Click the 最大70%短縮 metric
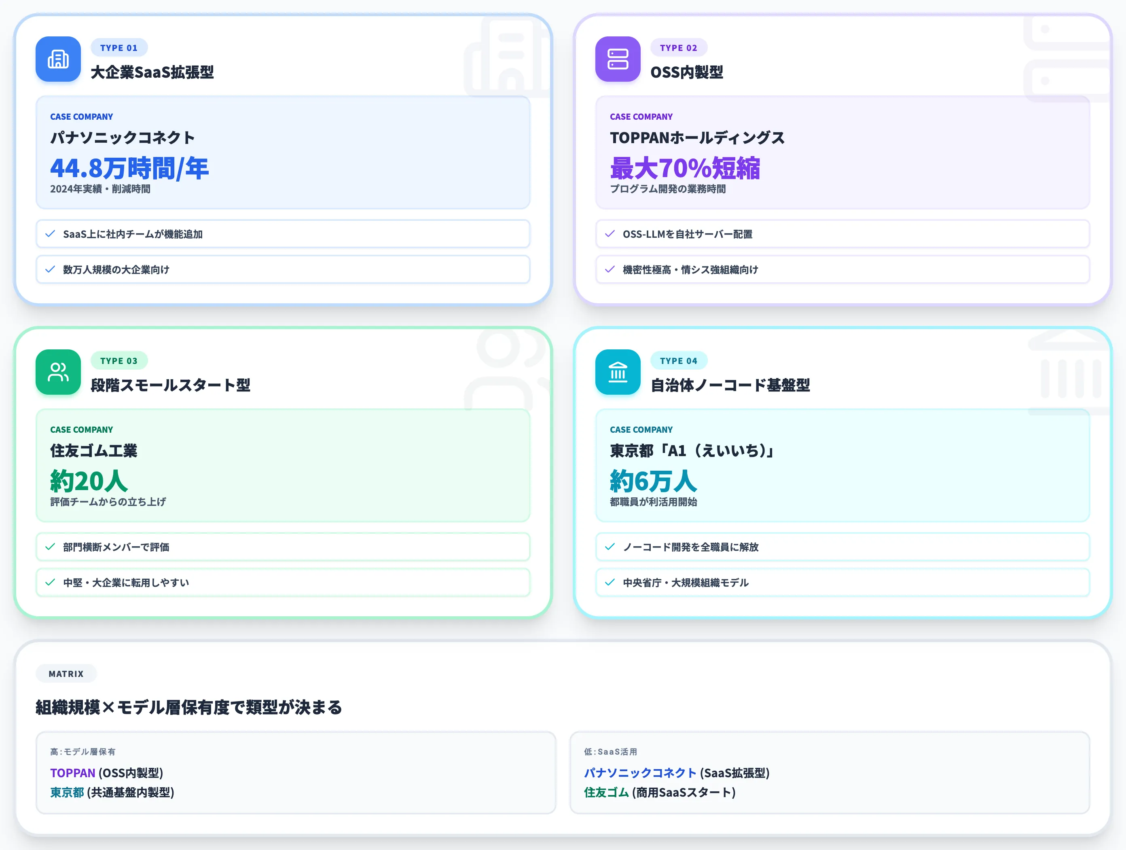The height and width of the screenshot is (850, 1126). [x=685, y=169]
